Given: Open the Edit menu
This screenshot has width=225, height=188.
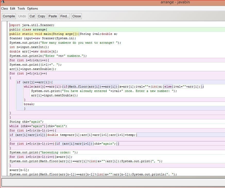Looking at the screenshot, I should point(12,9).
